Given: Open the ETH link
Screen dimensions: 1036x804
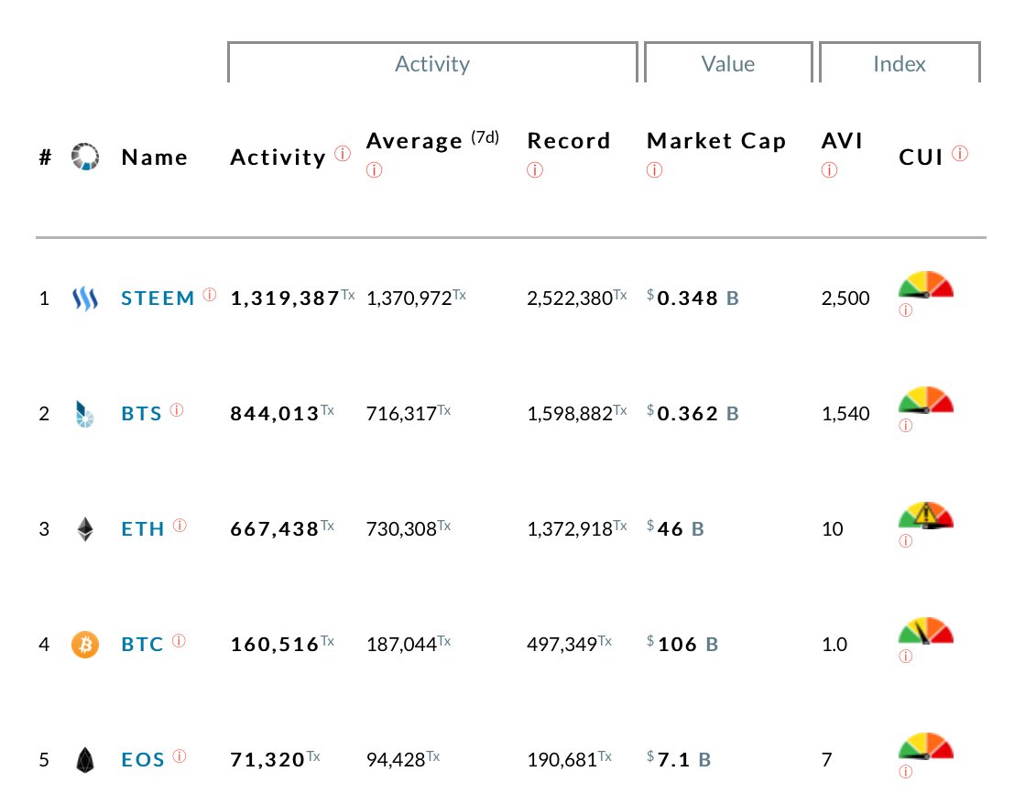Looking at the screenshot, I should click(x=143, y=529).
